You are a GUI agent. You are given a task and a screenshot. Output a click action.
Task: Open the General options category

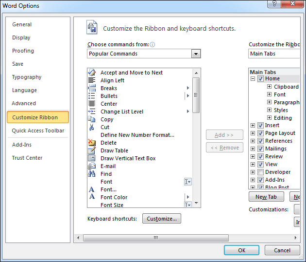pos(22,24)
